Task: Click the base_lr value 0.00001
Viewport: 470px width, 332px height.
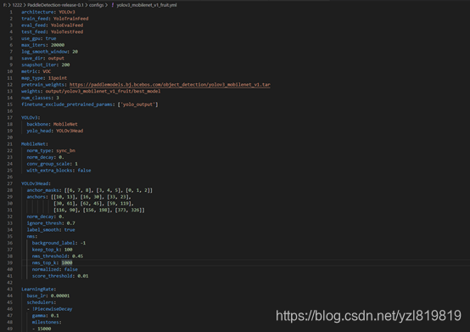Action: (60, 295)
